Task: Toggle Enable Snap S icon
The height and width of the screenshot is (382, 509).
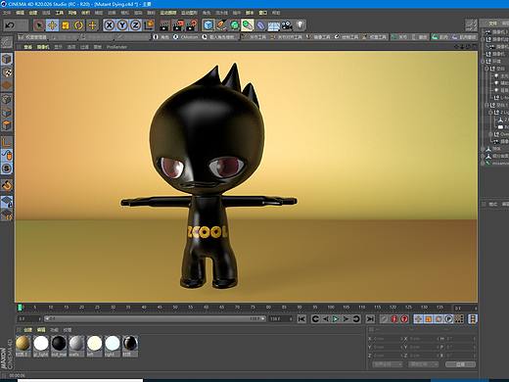Action: tap(7, 168)
